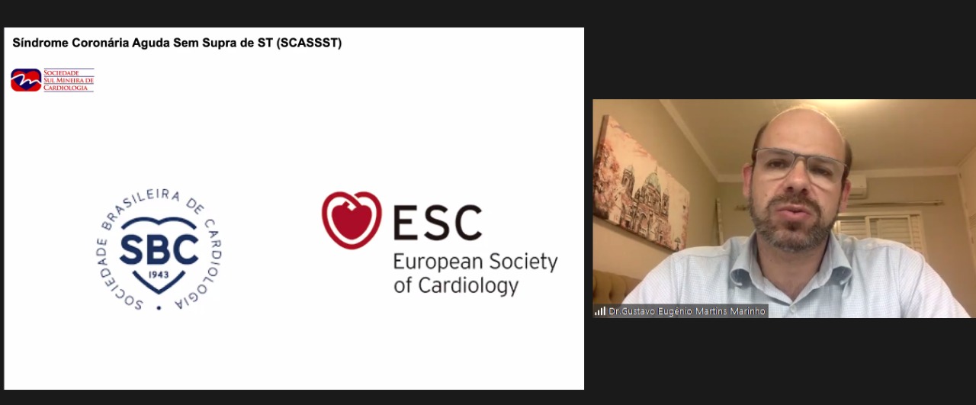Select the speaker's video tile
Viewport: 976px width, 405px height.
tap(784, 208)
